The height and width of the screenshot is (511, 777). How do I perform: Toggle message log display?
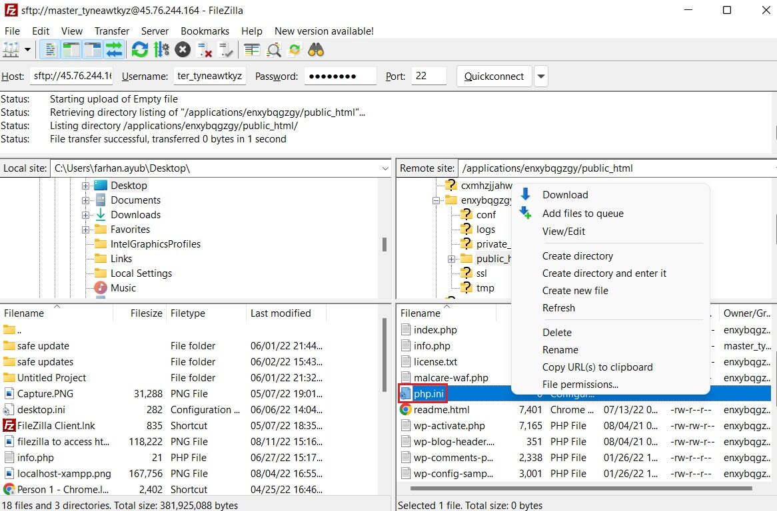tap(50, 49)
